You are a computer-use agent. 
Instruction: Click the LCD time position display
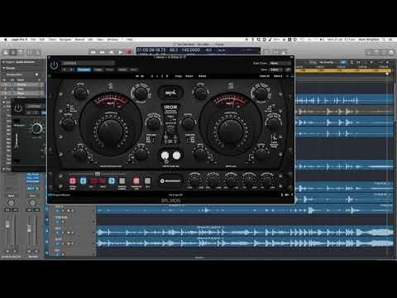151,50
